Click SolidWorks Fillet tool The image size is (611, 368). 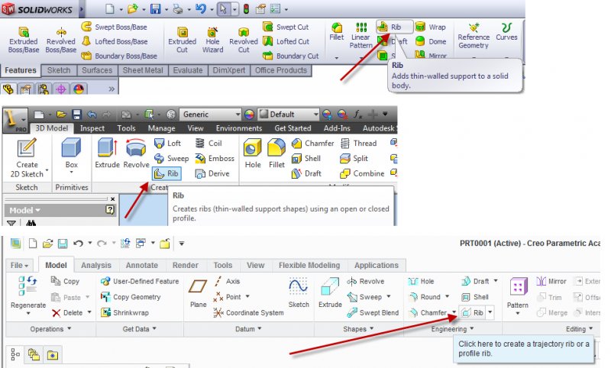[336, 31]
